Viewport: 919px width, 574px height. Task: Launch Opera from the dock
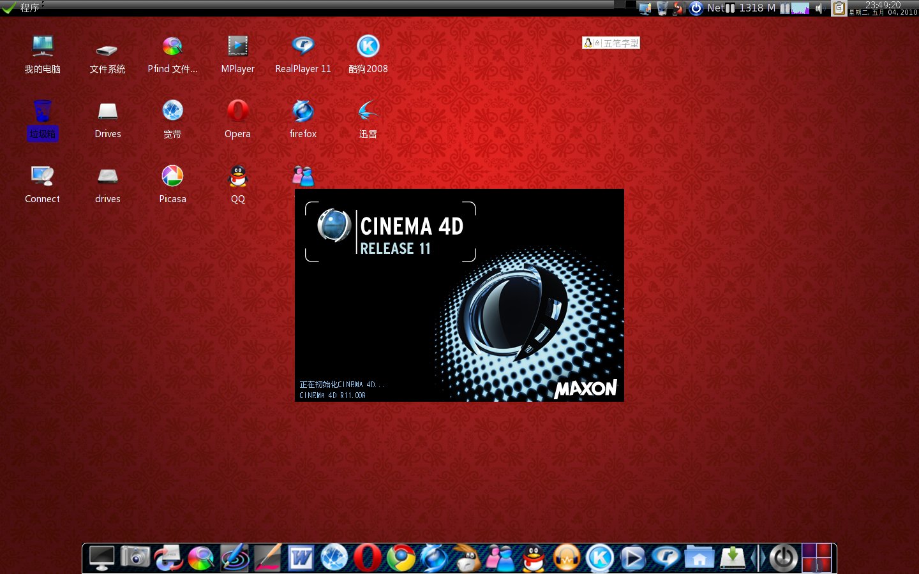coord(368,558)
